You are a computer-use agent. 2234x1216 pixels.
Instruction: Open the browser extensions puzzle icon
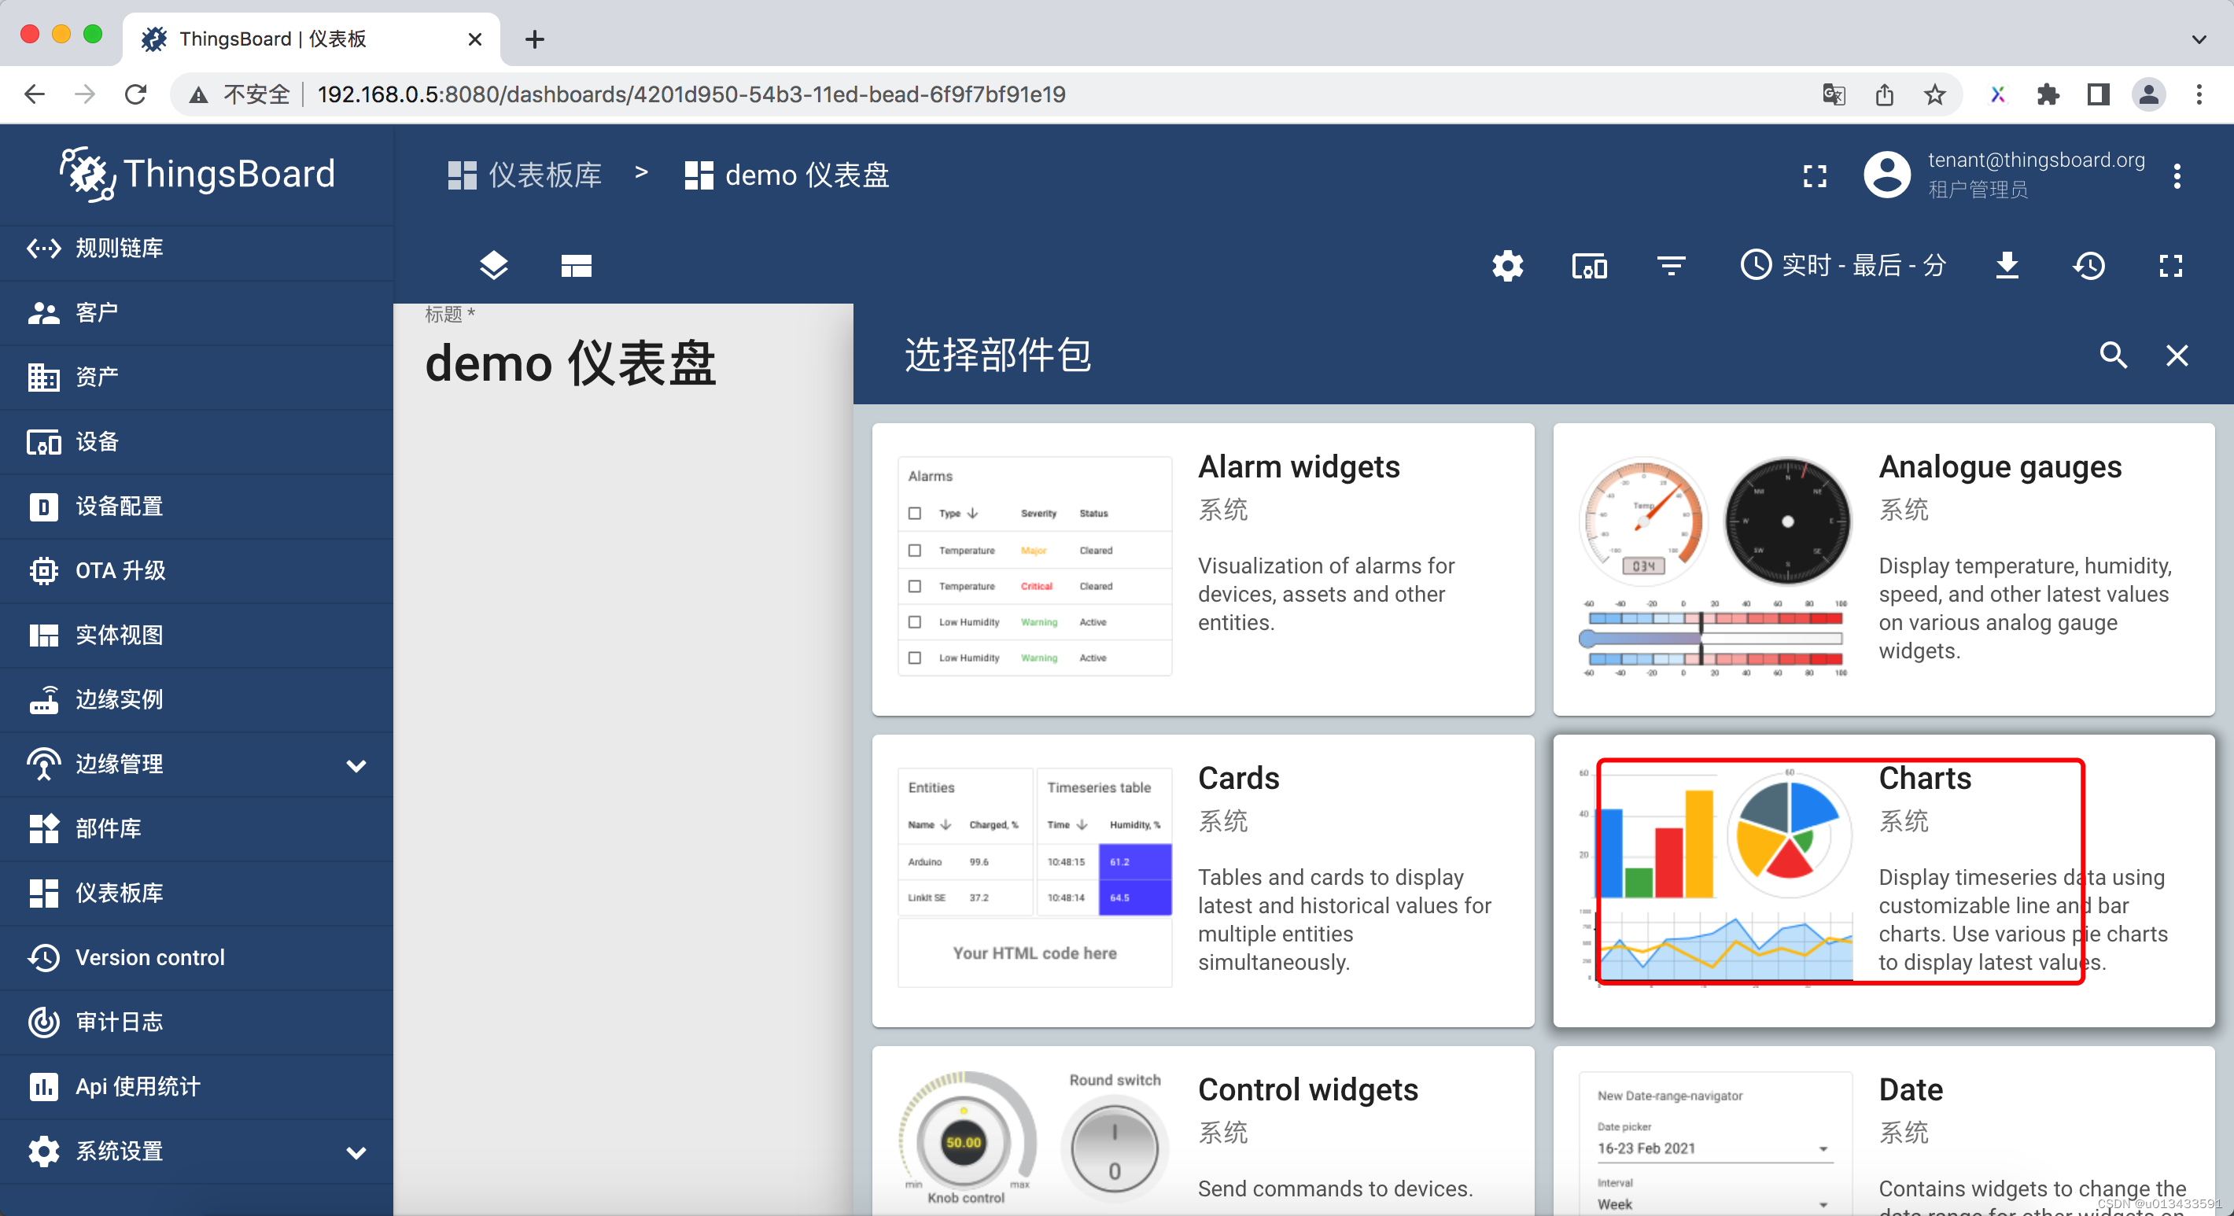(2048, 94)
